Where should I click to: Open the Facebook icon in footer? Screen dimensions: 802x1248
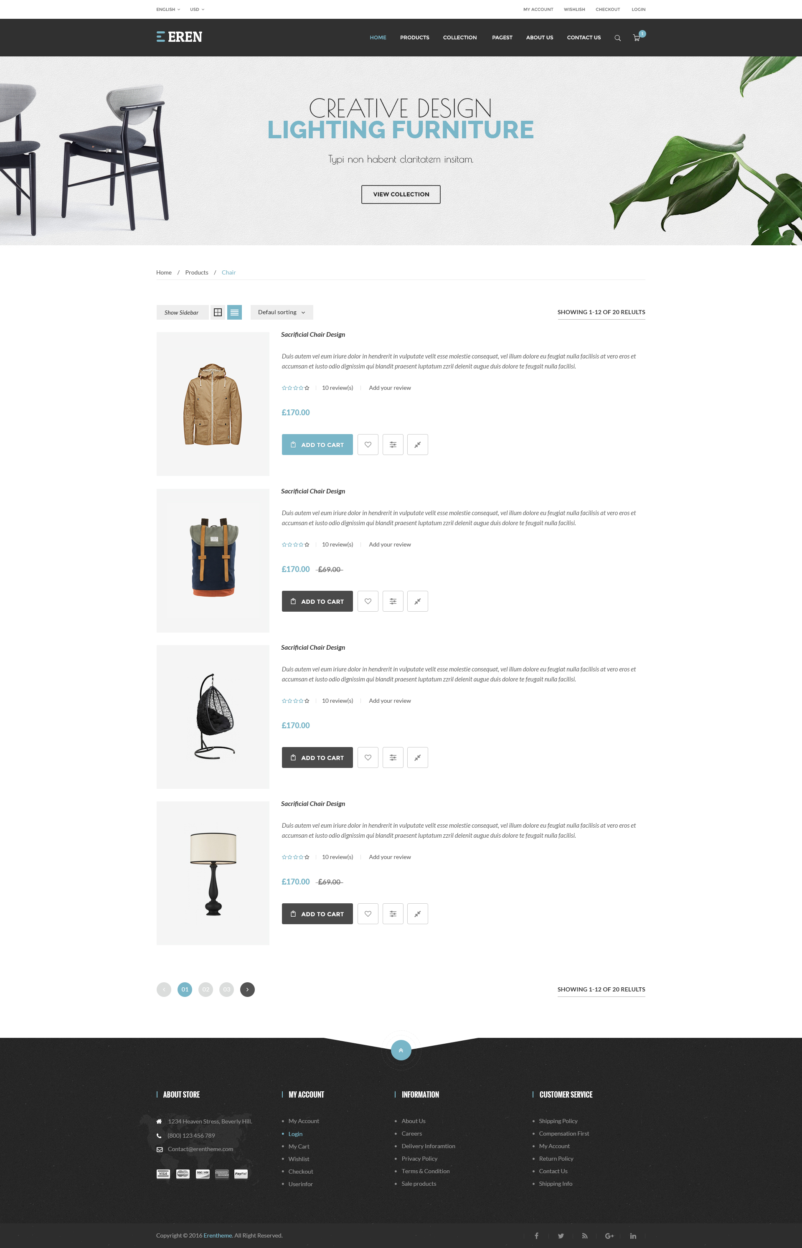(x=536, y=1235)
